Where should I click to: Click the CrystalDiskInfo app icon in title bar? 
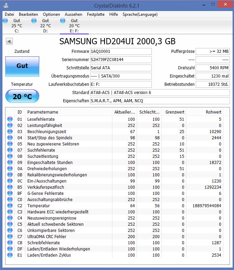pyautogui.click(x=6, y=5)
